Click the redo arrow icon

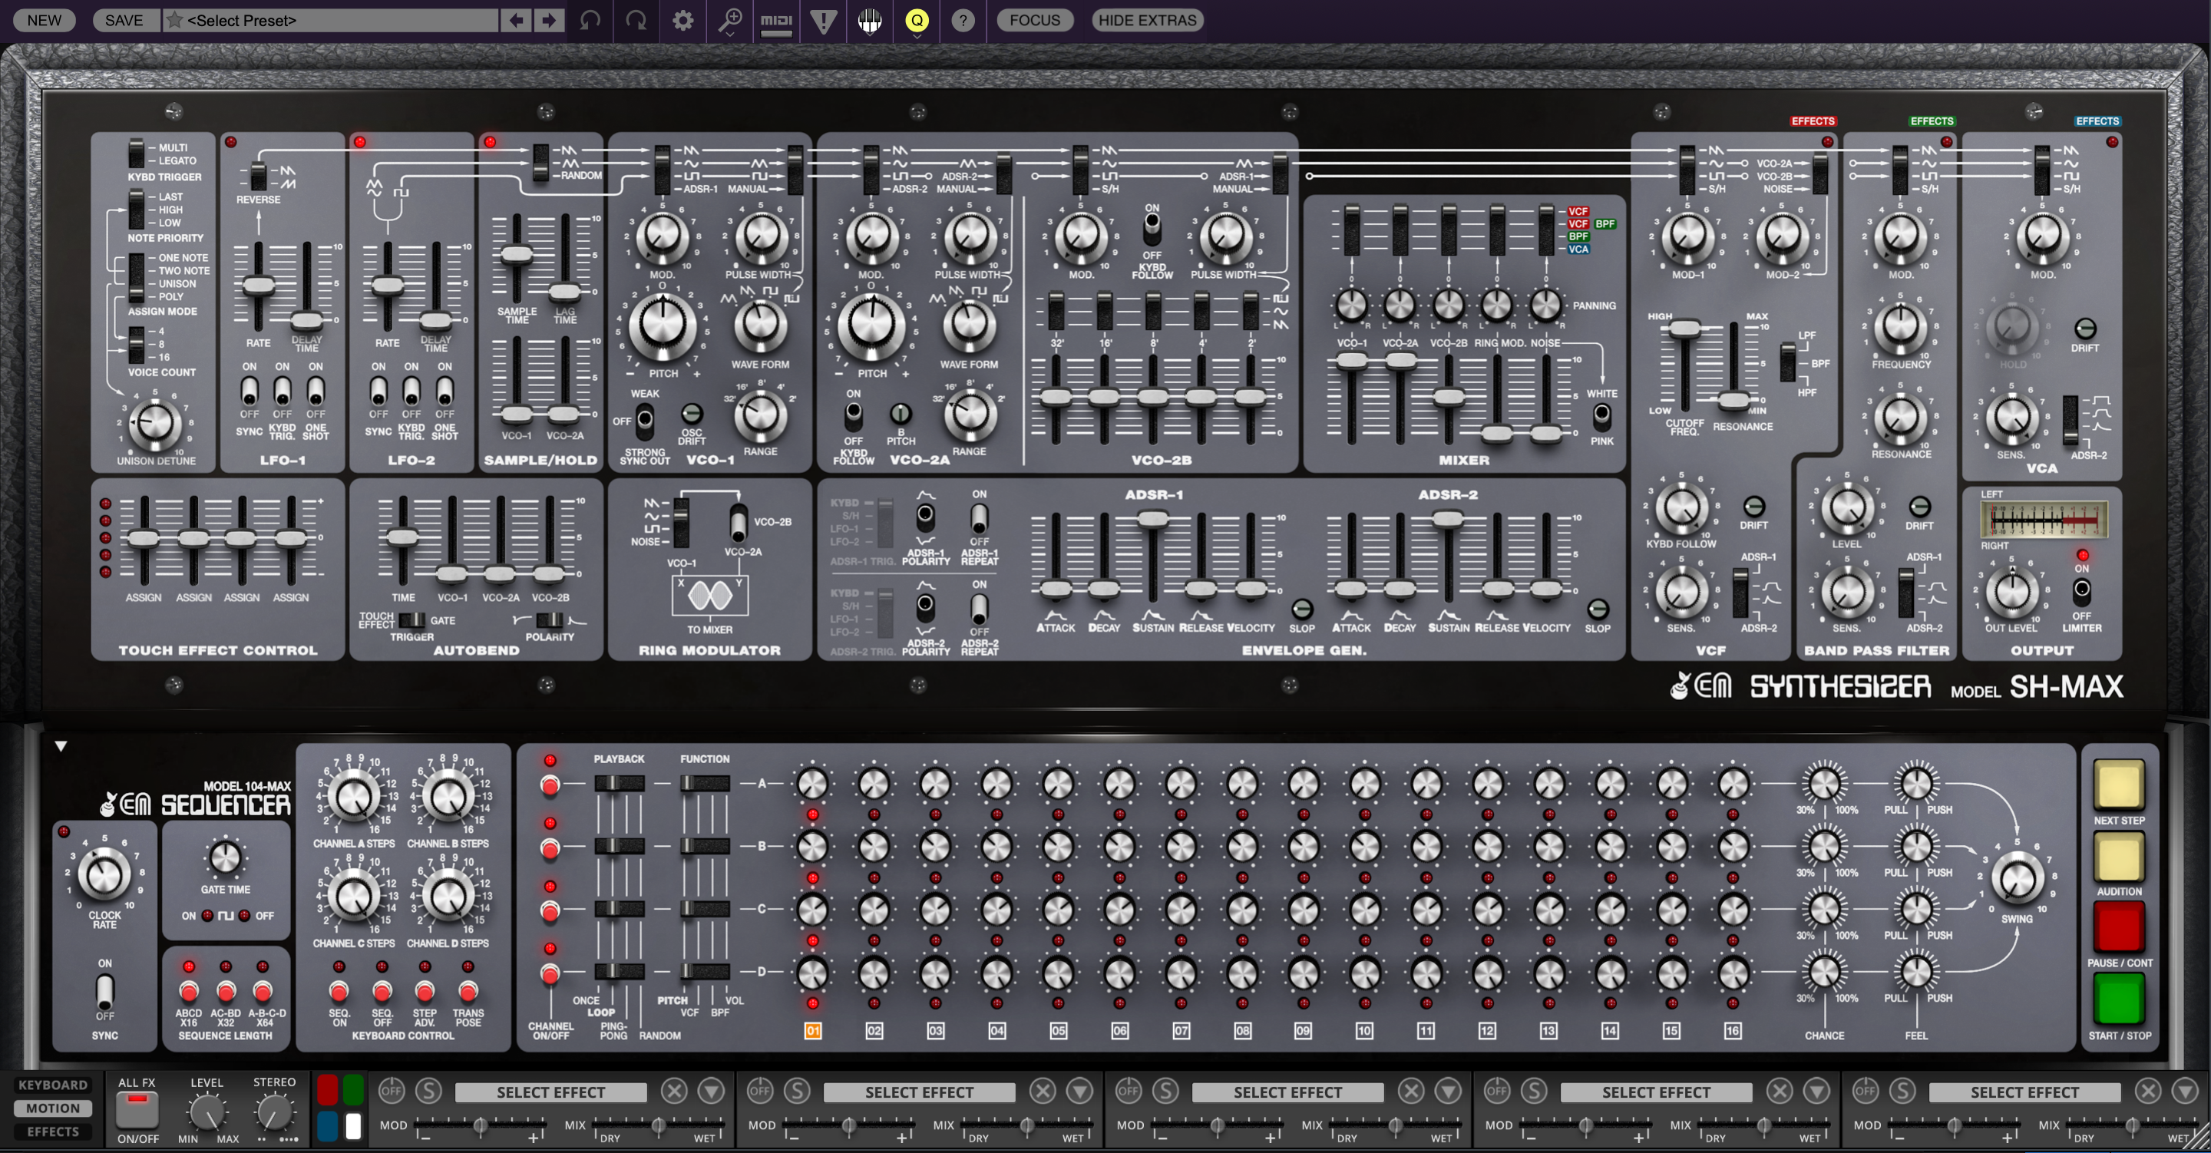[636, 20]
